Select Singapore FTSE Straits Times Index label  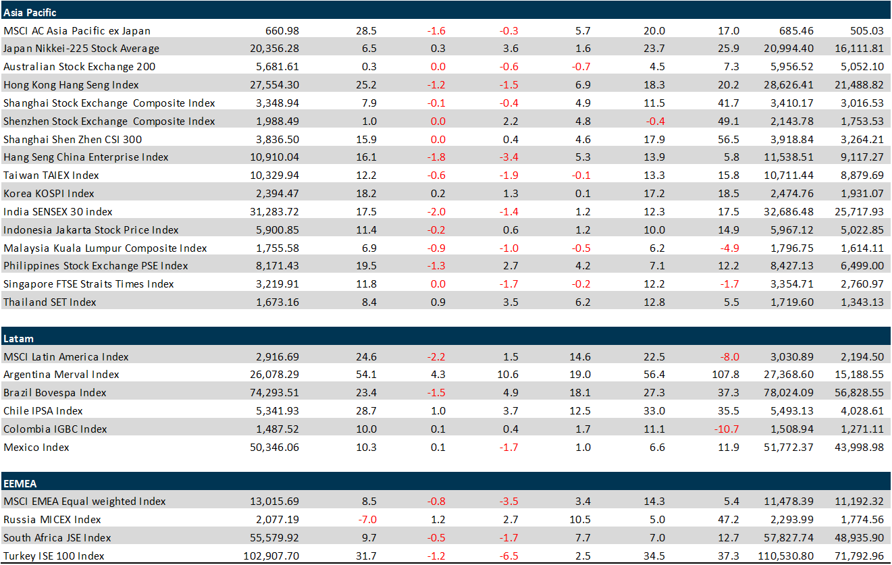coord(88,284)
